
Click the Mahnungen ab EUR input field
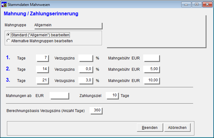click(x=59, y=95)
